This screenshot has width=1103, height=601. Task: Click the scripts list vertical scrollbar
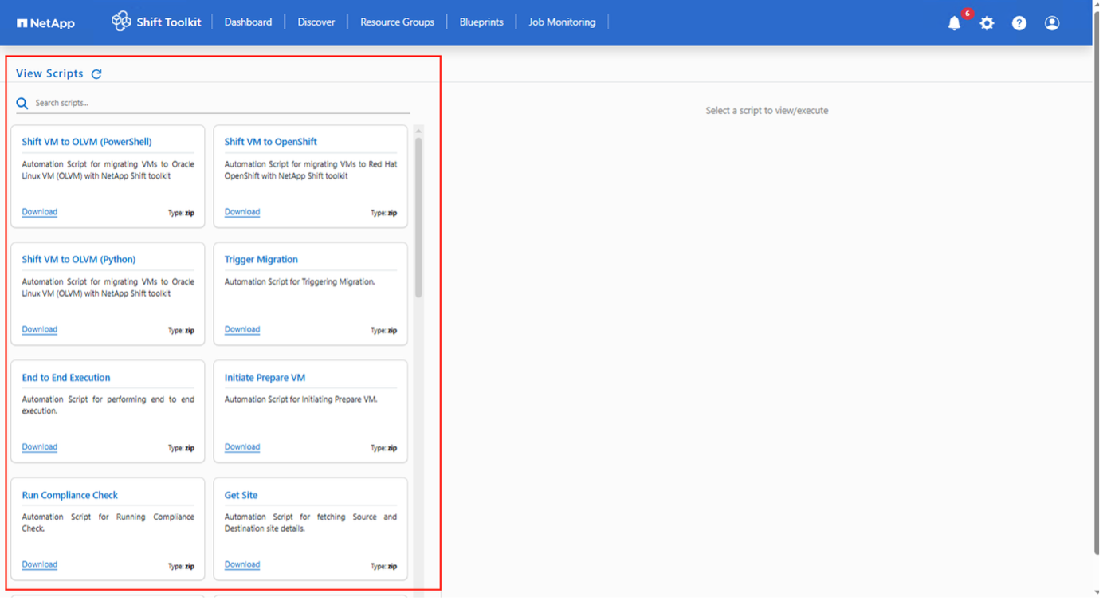(419, 218)
